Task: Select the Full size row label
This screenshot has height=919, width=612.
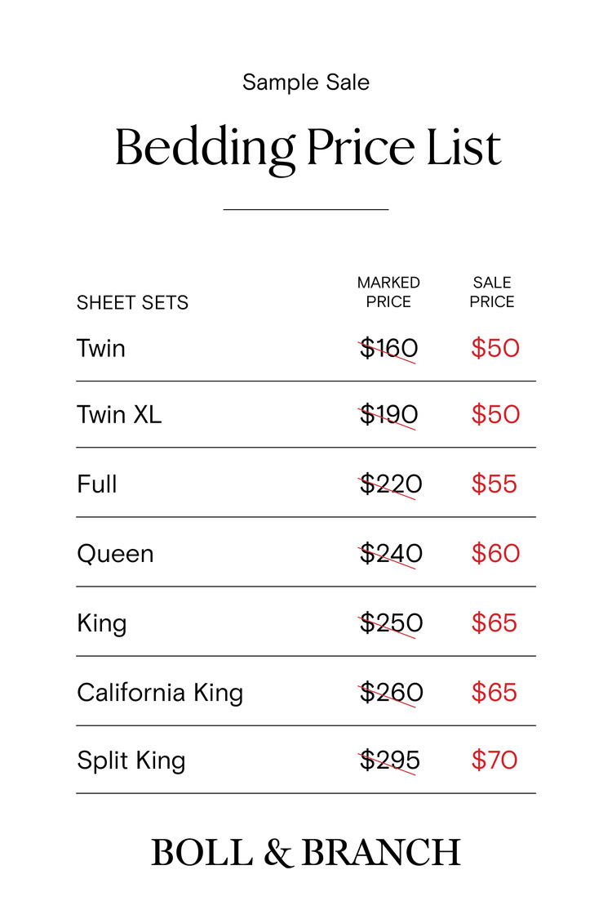Action: [97, 484]
